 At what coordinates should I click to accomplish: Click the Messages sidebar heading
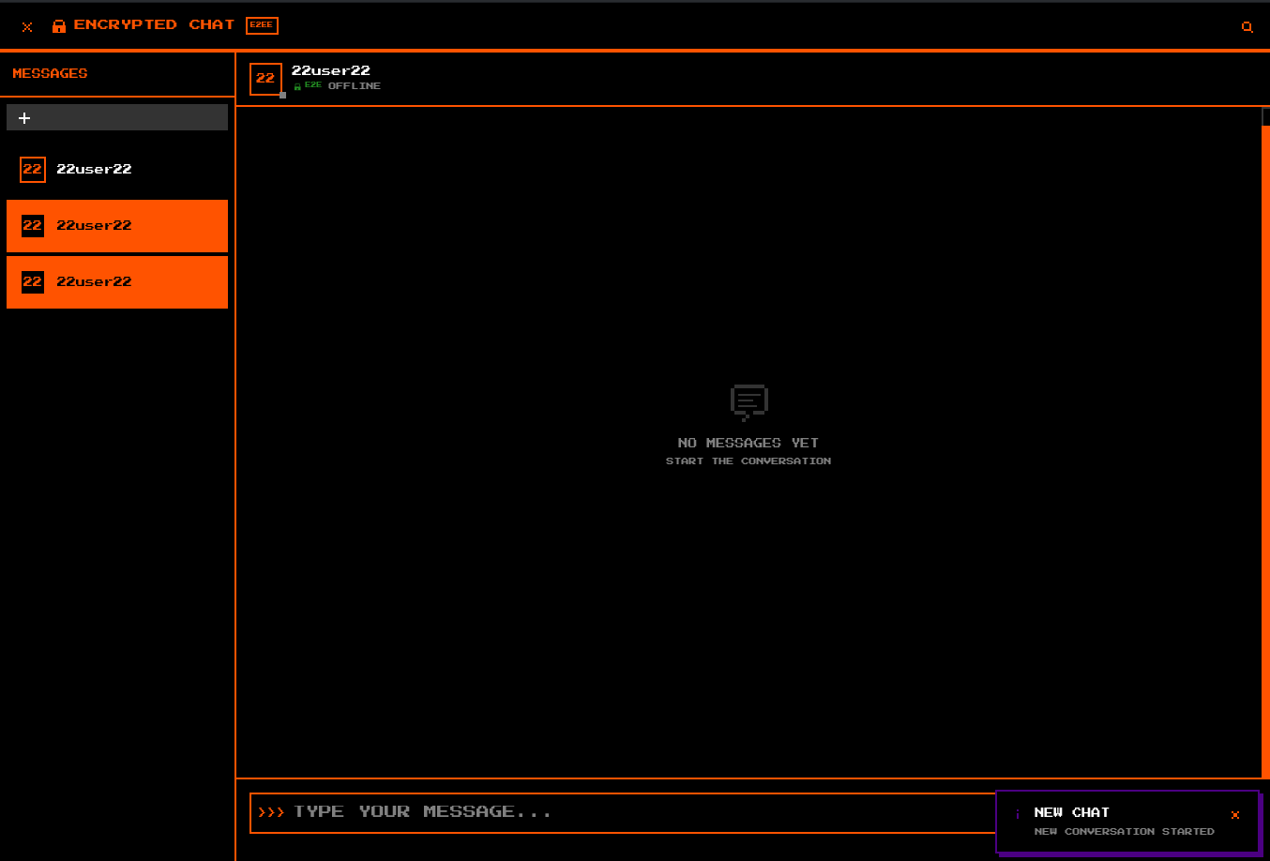[50, 73]
